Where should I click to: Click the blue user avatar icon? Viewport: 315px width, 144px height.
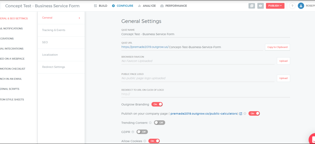pos(301,6)
